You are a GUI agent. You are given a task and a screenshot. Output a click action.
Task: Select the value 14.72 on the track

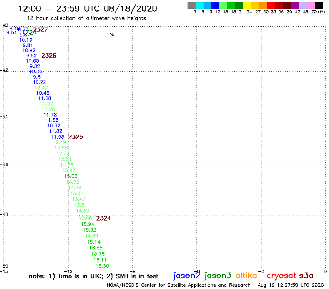pos(73,182)
